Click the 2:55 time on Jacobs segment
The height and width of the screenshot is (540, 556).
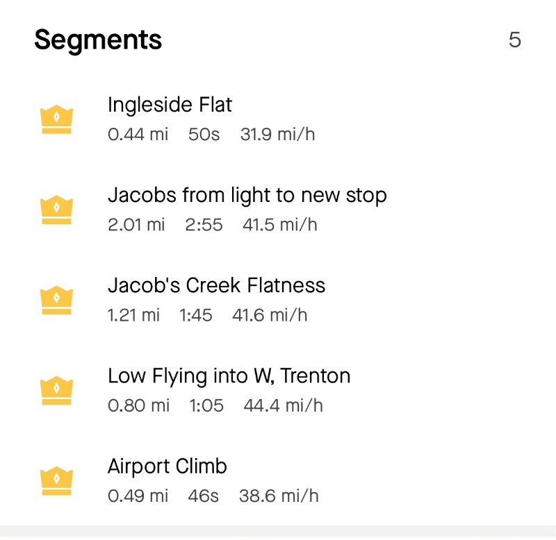tap(204, 224)
